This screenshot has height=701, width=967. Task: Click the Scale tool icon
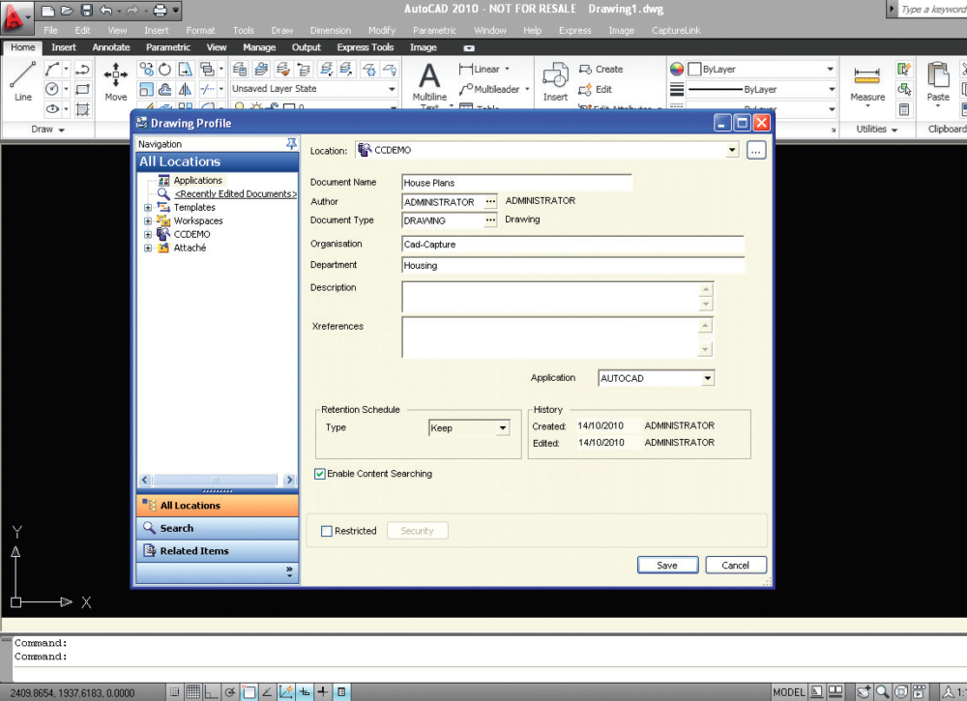click(x=146, y=89)
